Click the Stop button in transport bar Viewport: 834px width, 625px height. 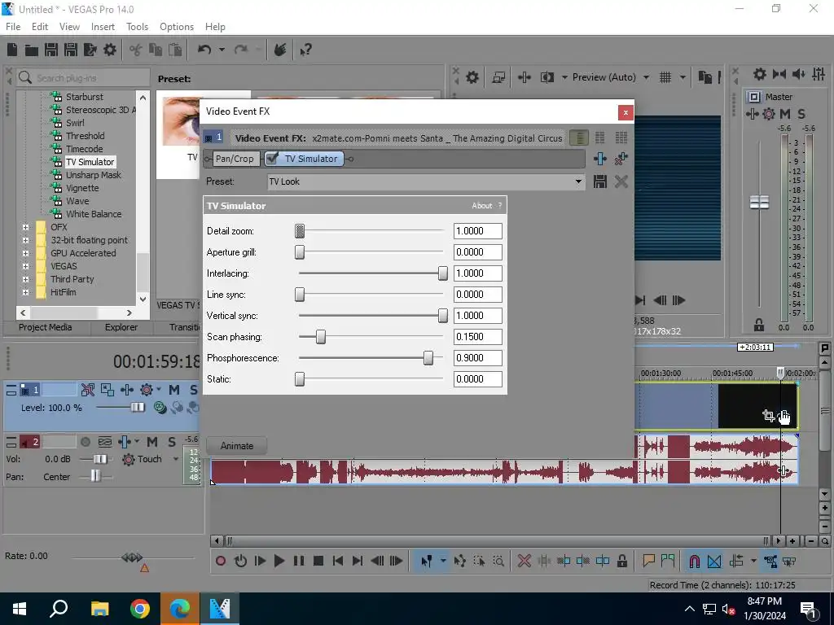click(318, 561)
